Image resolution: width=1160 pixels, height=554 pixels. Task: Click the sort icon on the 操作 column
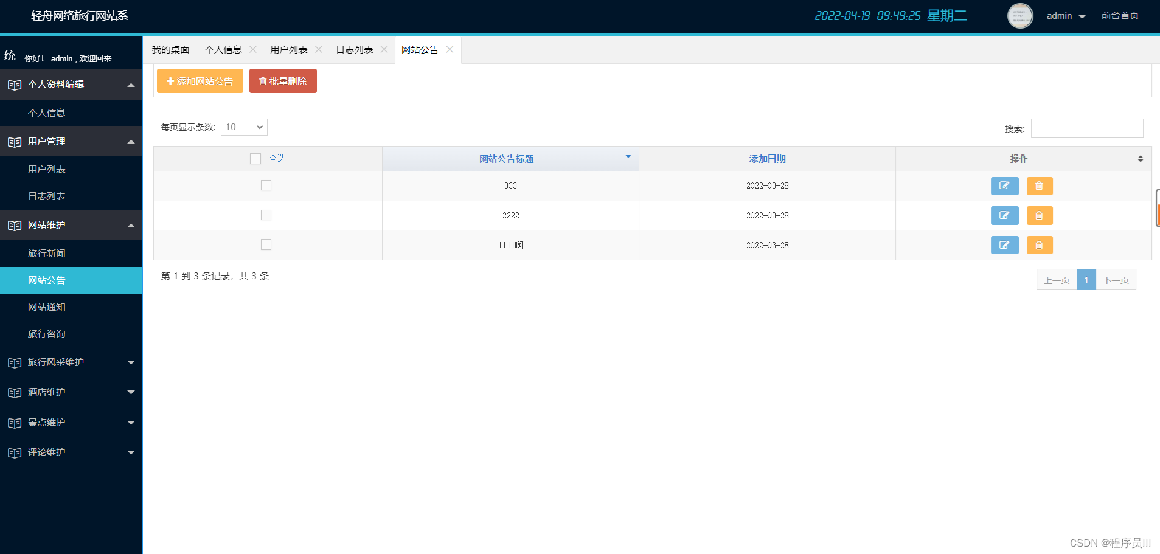(x=1140, y=158)
